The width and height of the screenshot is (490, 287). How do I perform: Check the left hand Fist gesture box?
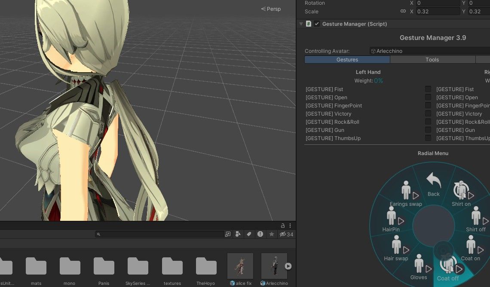pos(428,89)
